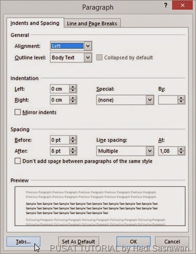
Task: Click the At value field showing 1,08
Action: pos(168,151)
